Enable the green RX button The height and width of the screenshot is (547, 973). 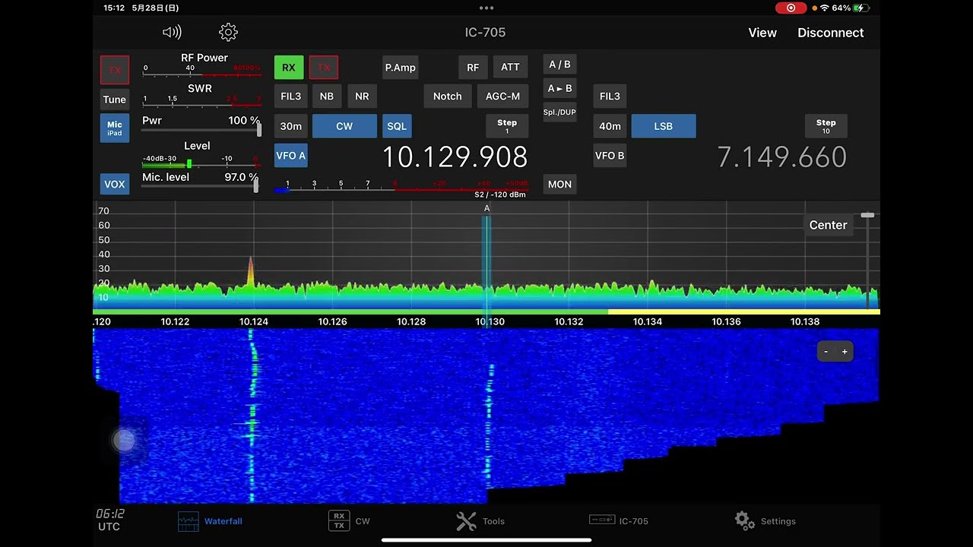[289, 68]
